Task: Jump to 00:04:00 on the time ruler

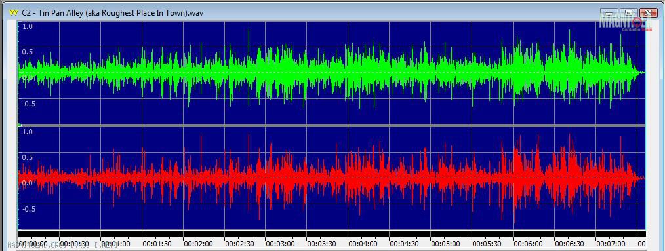Action: [x=363, y=244]
